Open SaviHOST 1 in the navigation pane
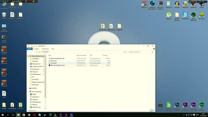The height and width of the screenshot is (117, 208). (x=35, y=79)
